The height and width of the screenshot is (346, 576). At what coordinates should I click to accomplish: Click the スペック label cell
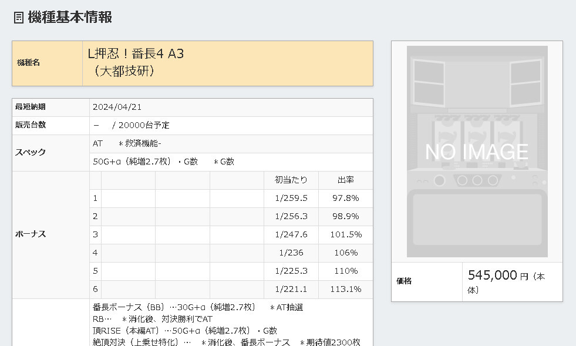[x=51, y=153]
